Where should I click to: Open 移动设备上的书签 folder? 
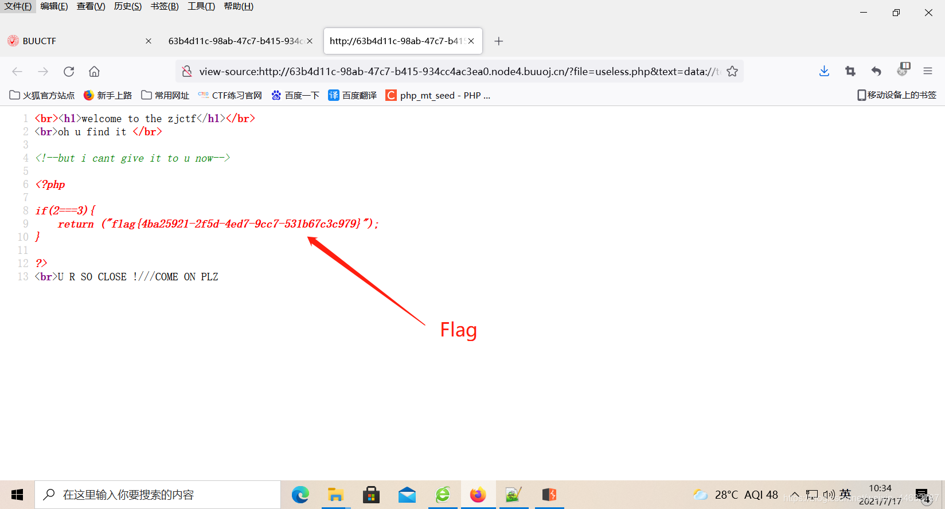pyautogui.click(x=897, y=95)
